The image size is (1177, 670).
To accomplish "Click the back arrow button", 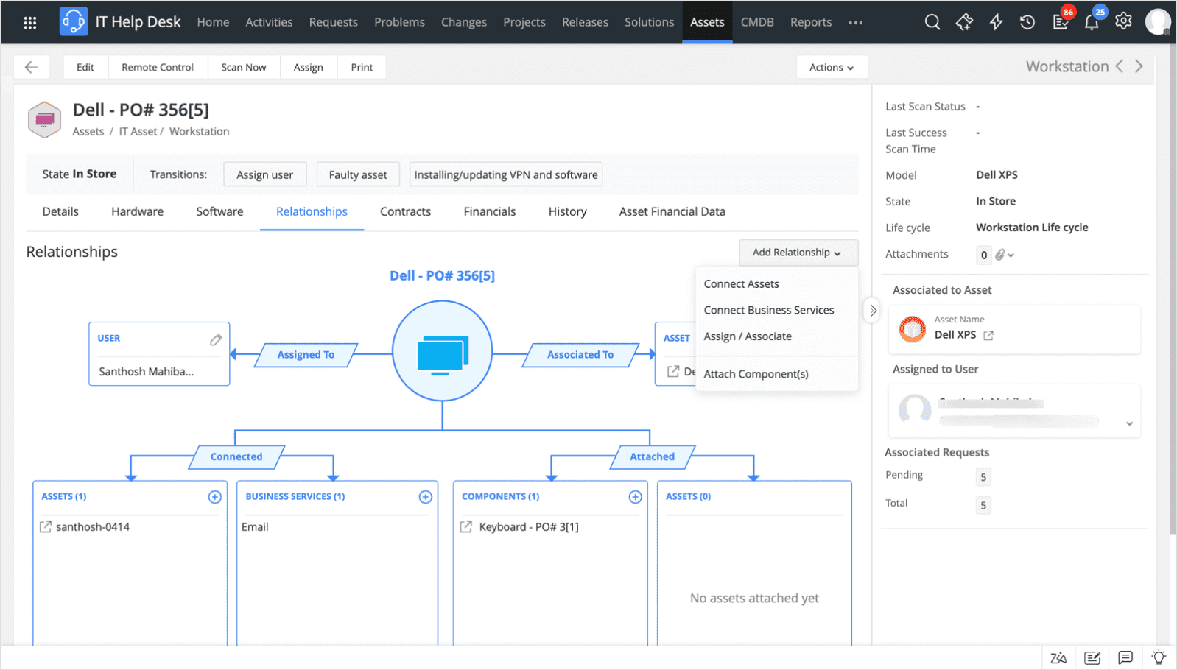I will (x=31, y=67).
